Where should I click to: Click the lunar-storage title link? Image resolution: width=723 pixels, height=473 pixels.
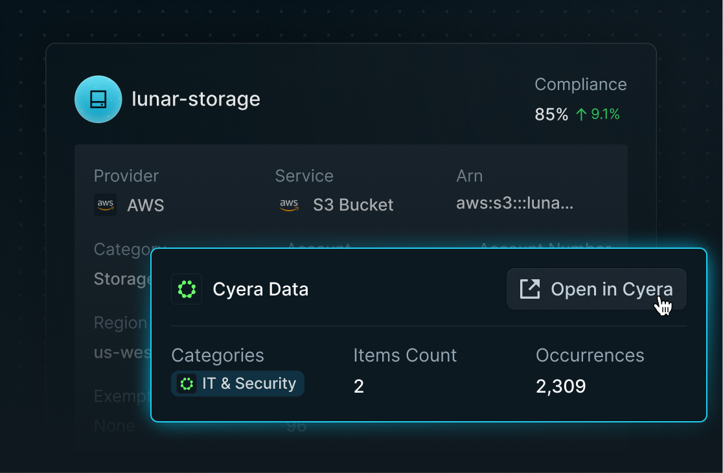point(196,99)
